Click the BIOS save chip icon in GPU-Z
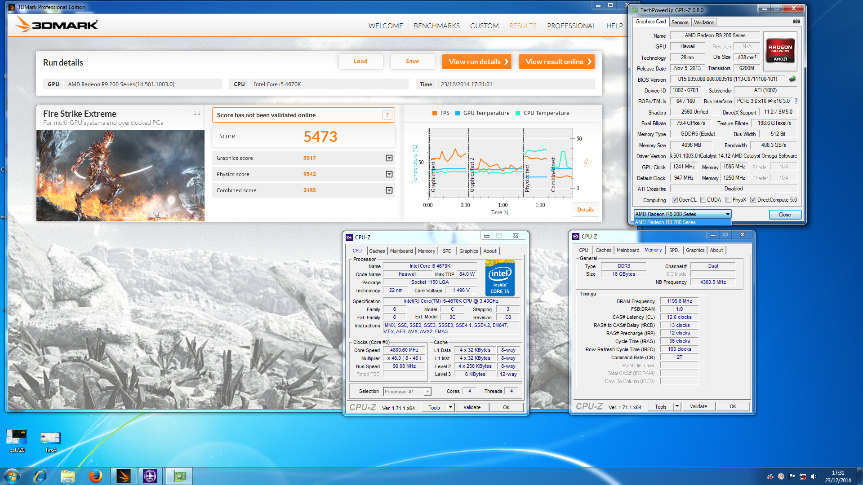 tap(792, 79)
